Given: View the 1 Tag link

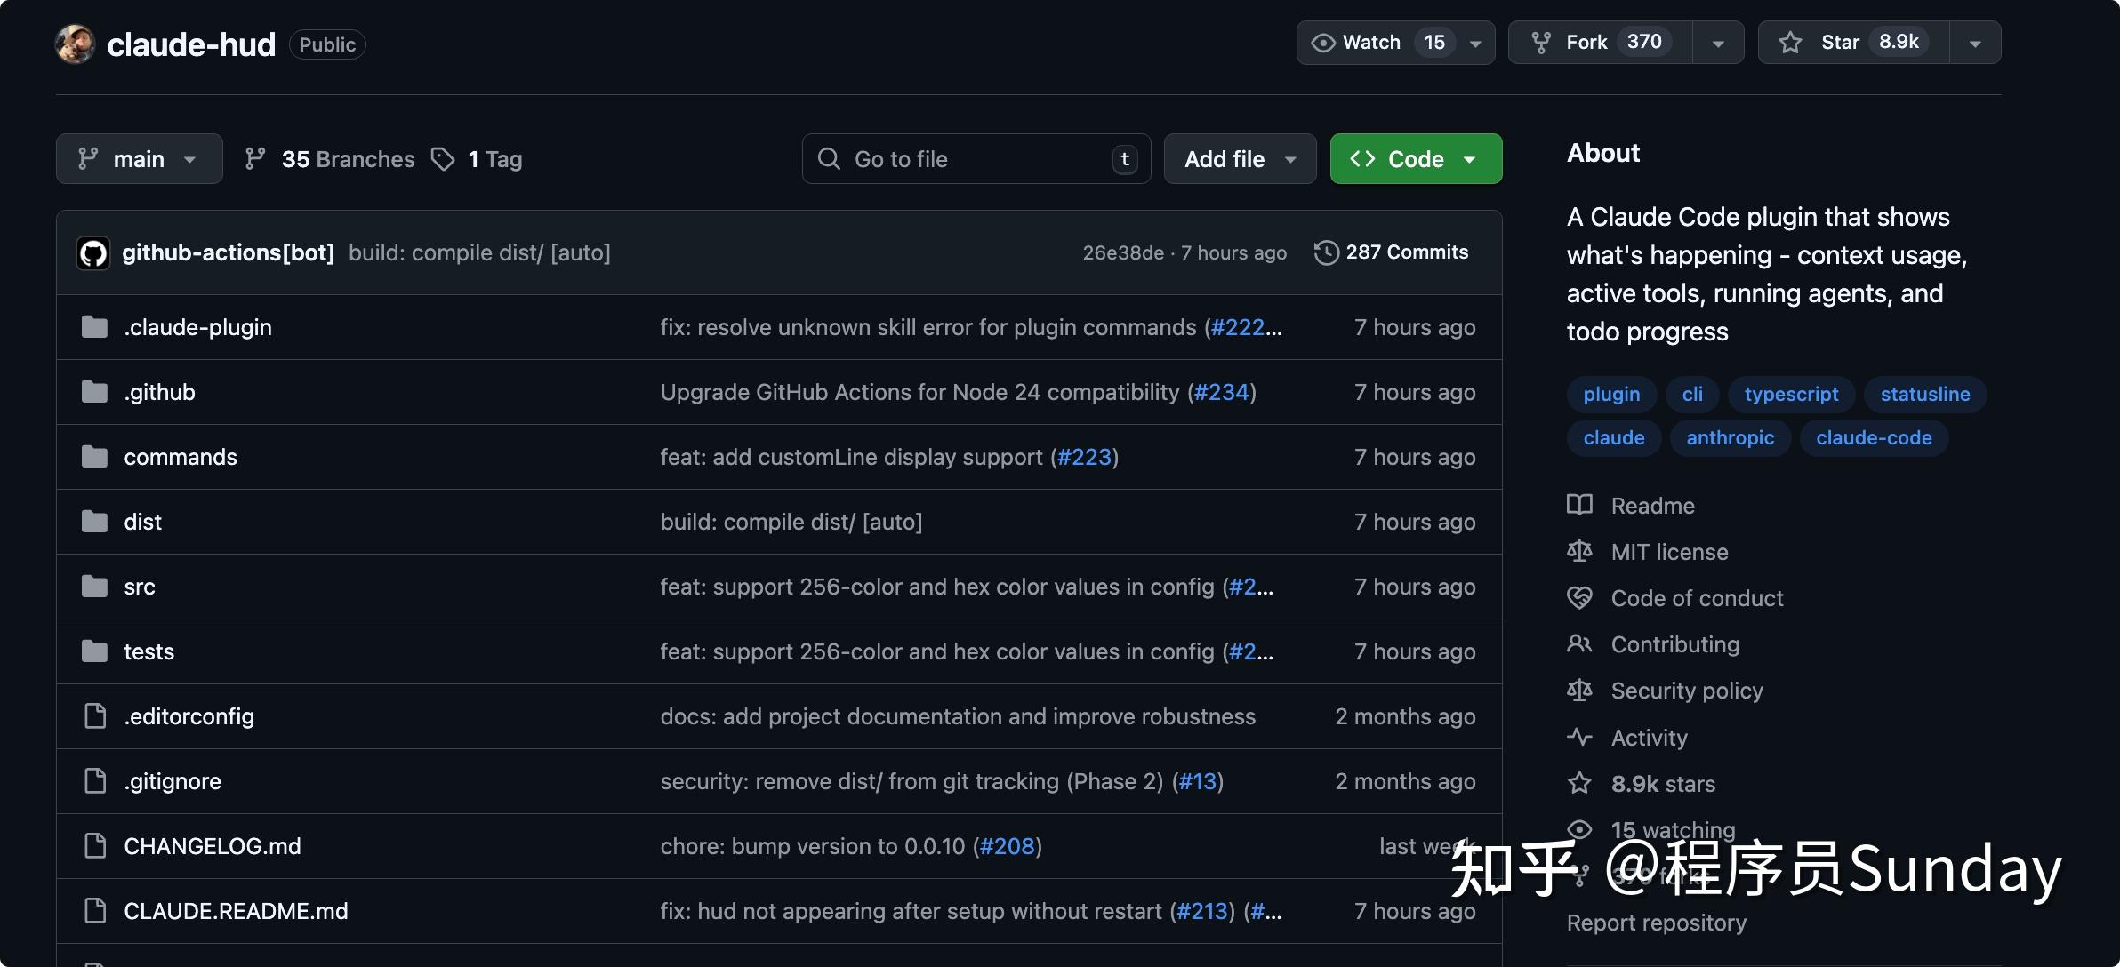Looking at the screenshot, I should 478,159.
